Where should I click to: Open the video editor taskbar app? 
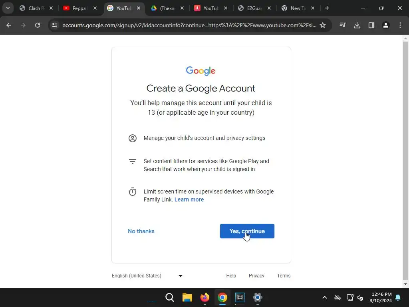(x=240, y=297)
